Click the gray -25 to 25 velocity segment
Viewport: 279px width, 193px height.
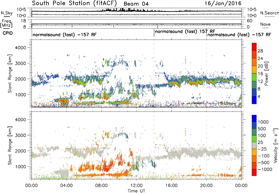[254, 146]
